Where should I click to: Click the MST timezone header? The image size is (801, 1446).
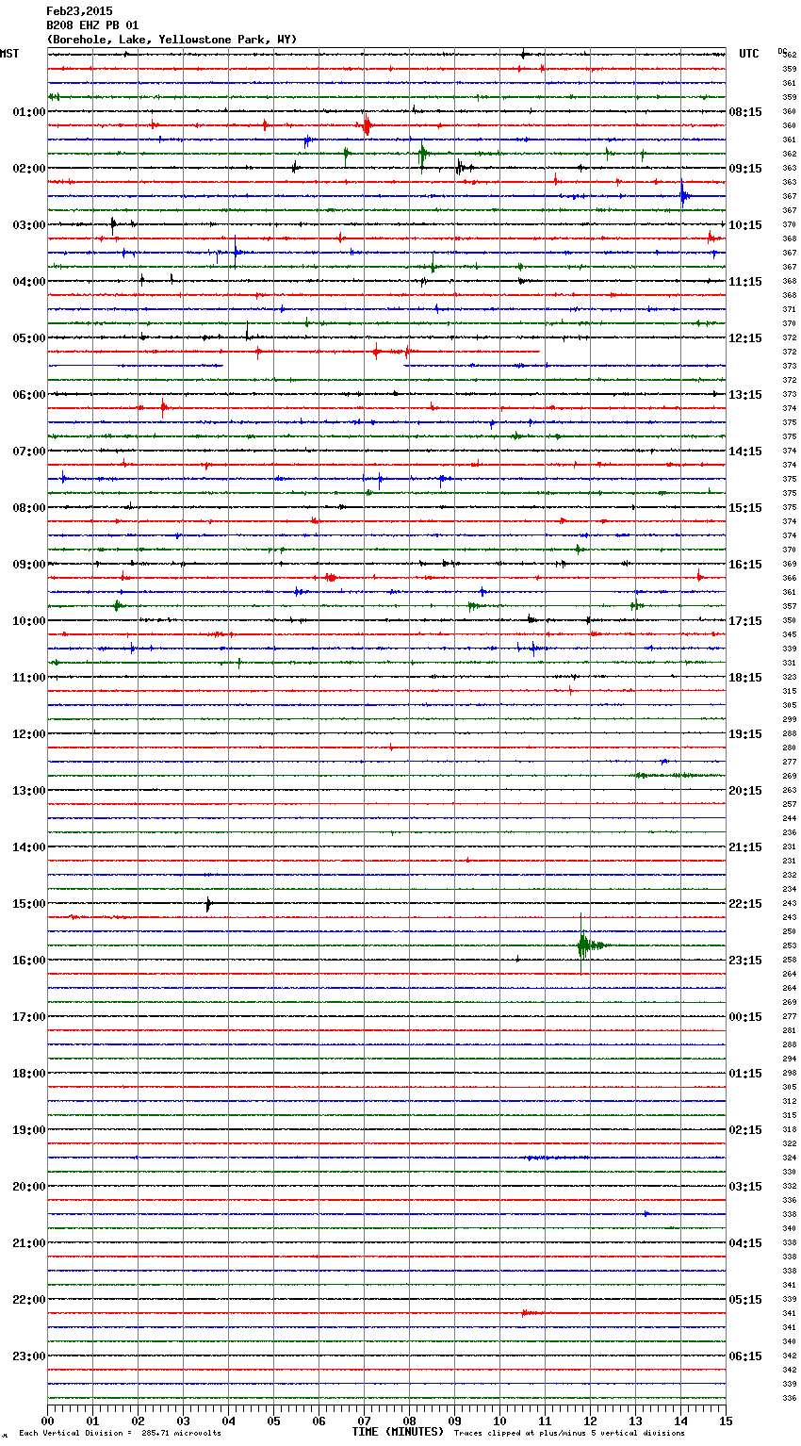pos(9,54)
